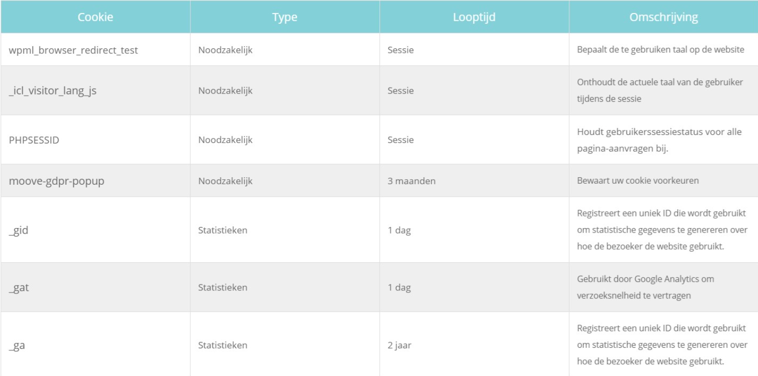Click the moove-gdpr-popup cookie cell
Image resolution: width=758 pixels, height=376 pixels.
[56, 181]
